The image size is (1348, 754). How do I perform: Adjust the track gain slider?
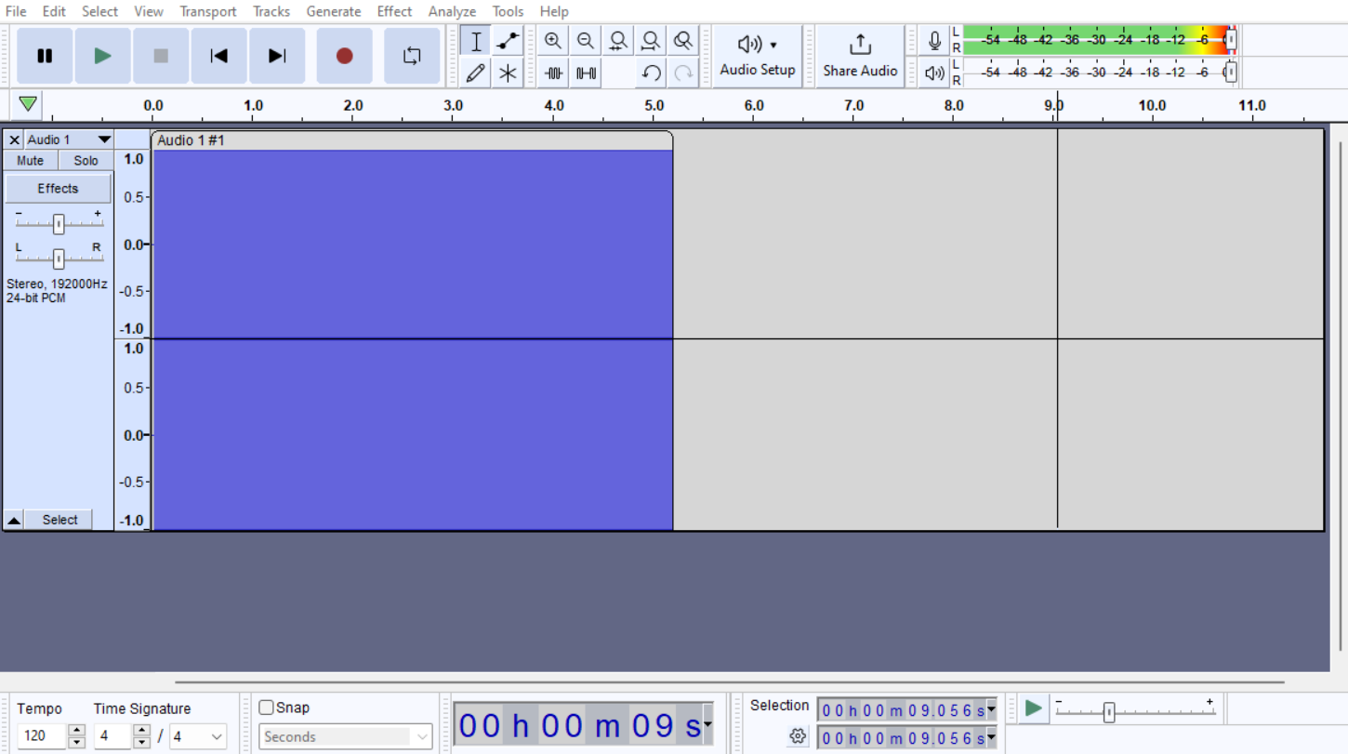(x=59, y=224)
